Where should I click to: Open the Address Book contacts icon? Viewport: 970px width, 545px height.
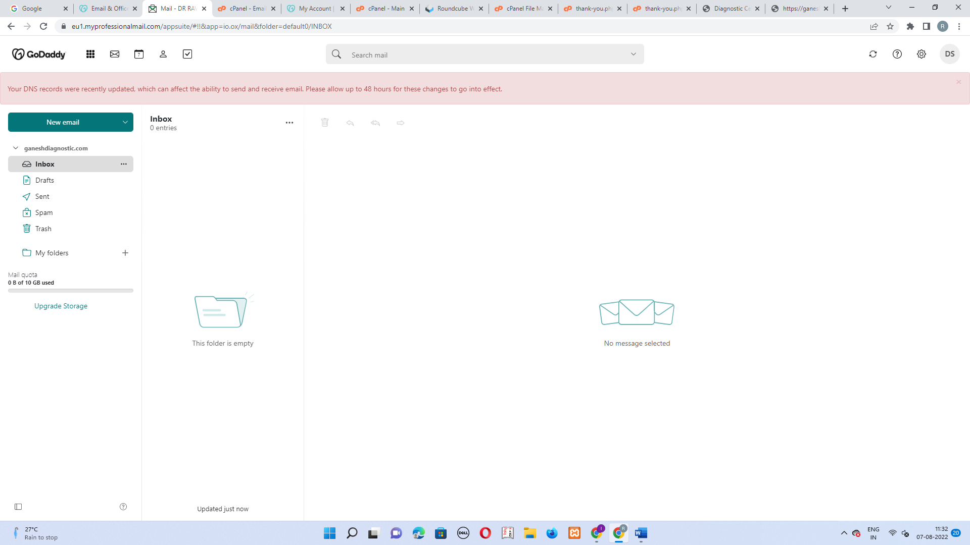[163, 54]
